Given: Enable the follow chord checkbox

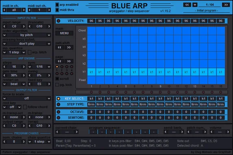Looking at the screenshot, I should (25, 107).
